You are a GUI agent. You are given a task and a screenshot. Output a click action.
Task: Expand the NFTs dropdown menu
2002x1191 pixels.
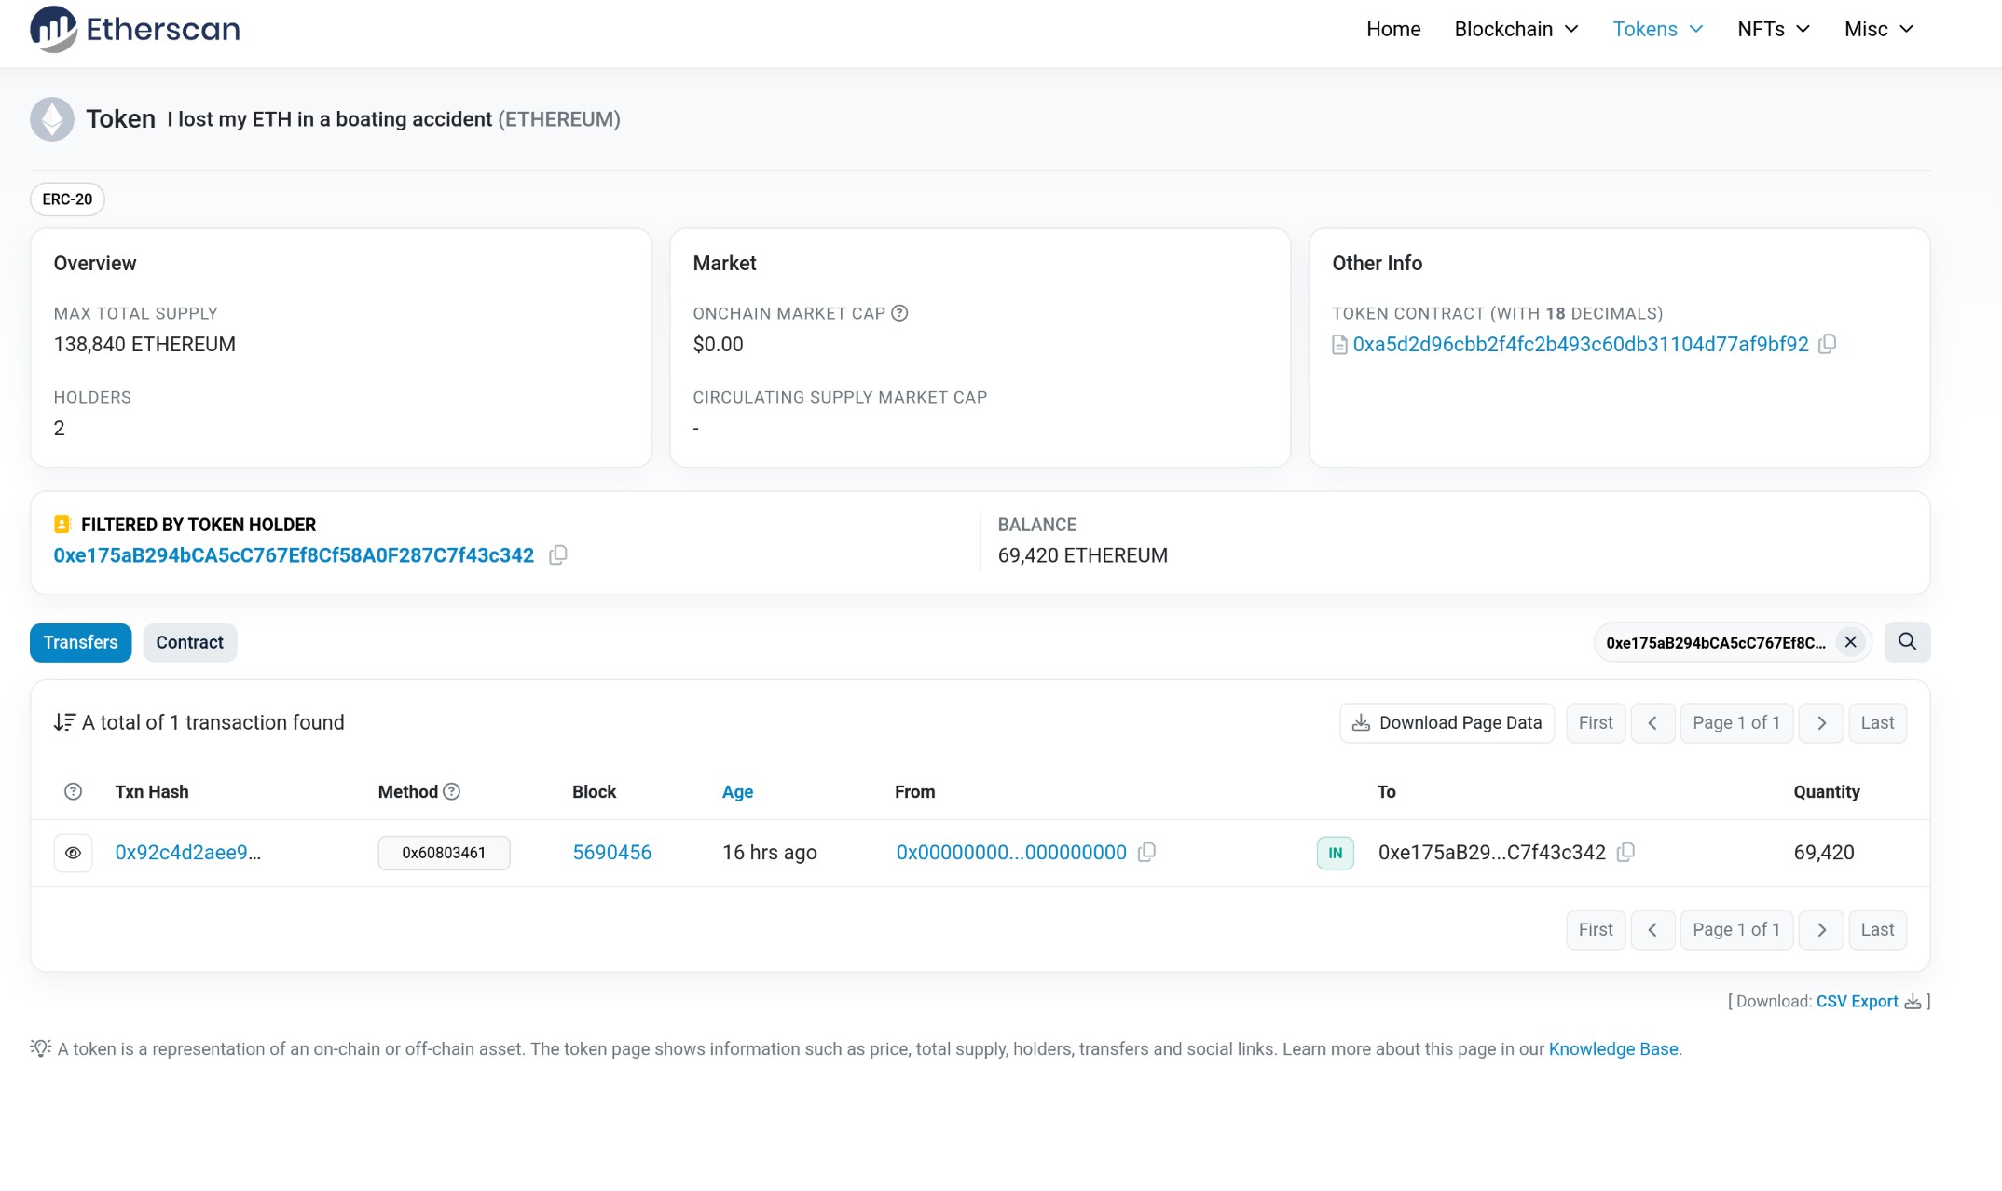click(x=1773, y=29)
